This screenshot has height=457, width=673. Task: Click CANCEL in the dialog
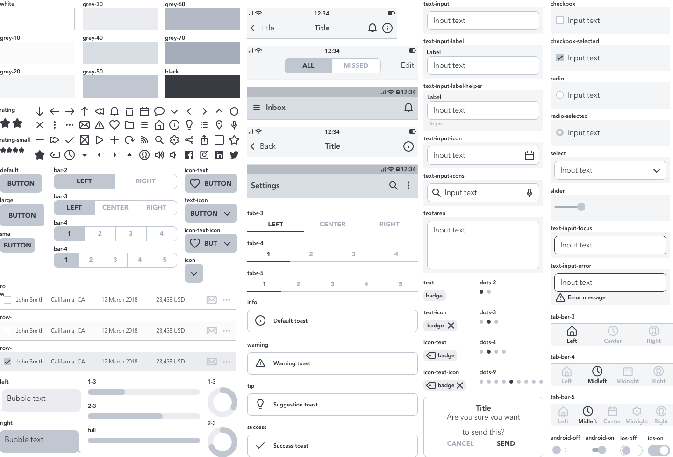460,443
